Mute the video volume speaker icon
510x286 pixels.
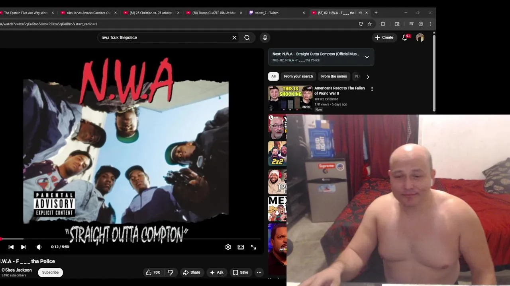click(x=39, y=247)
